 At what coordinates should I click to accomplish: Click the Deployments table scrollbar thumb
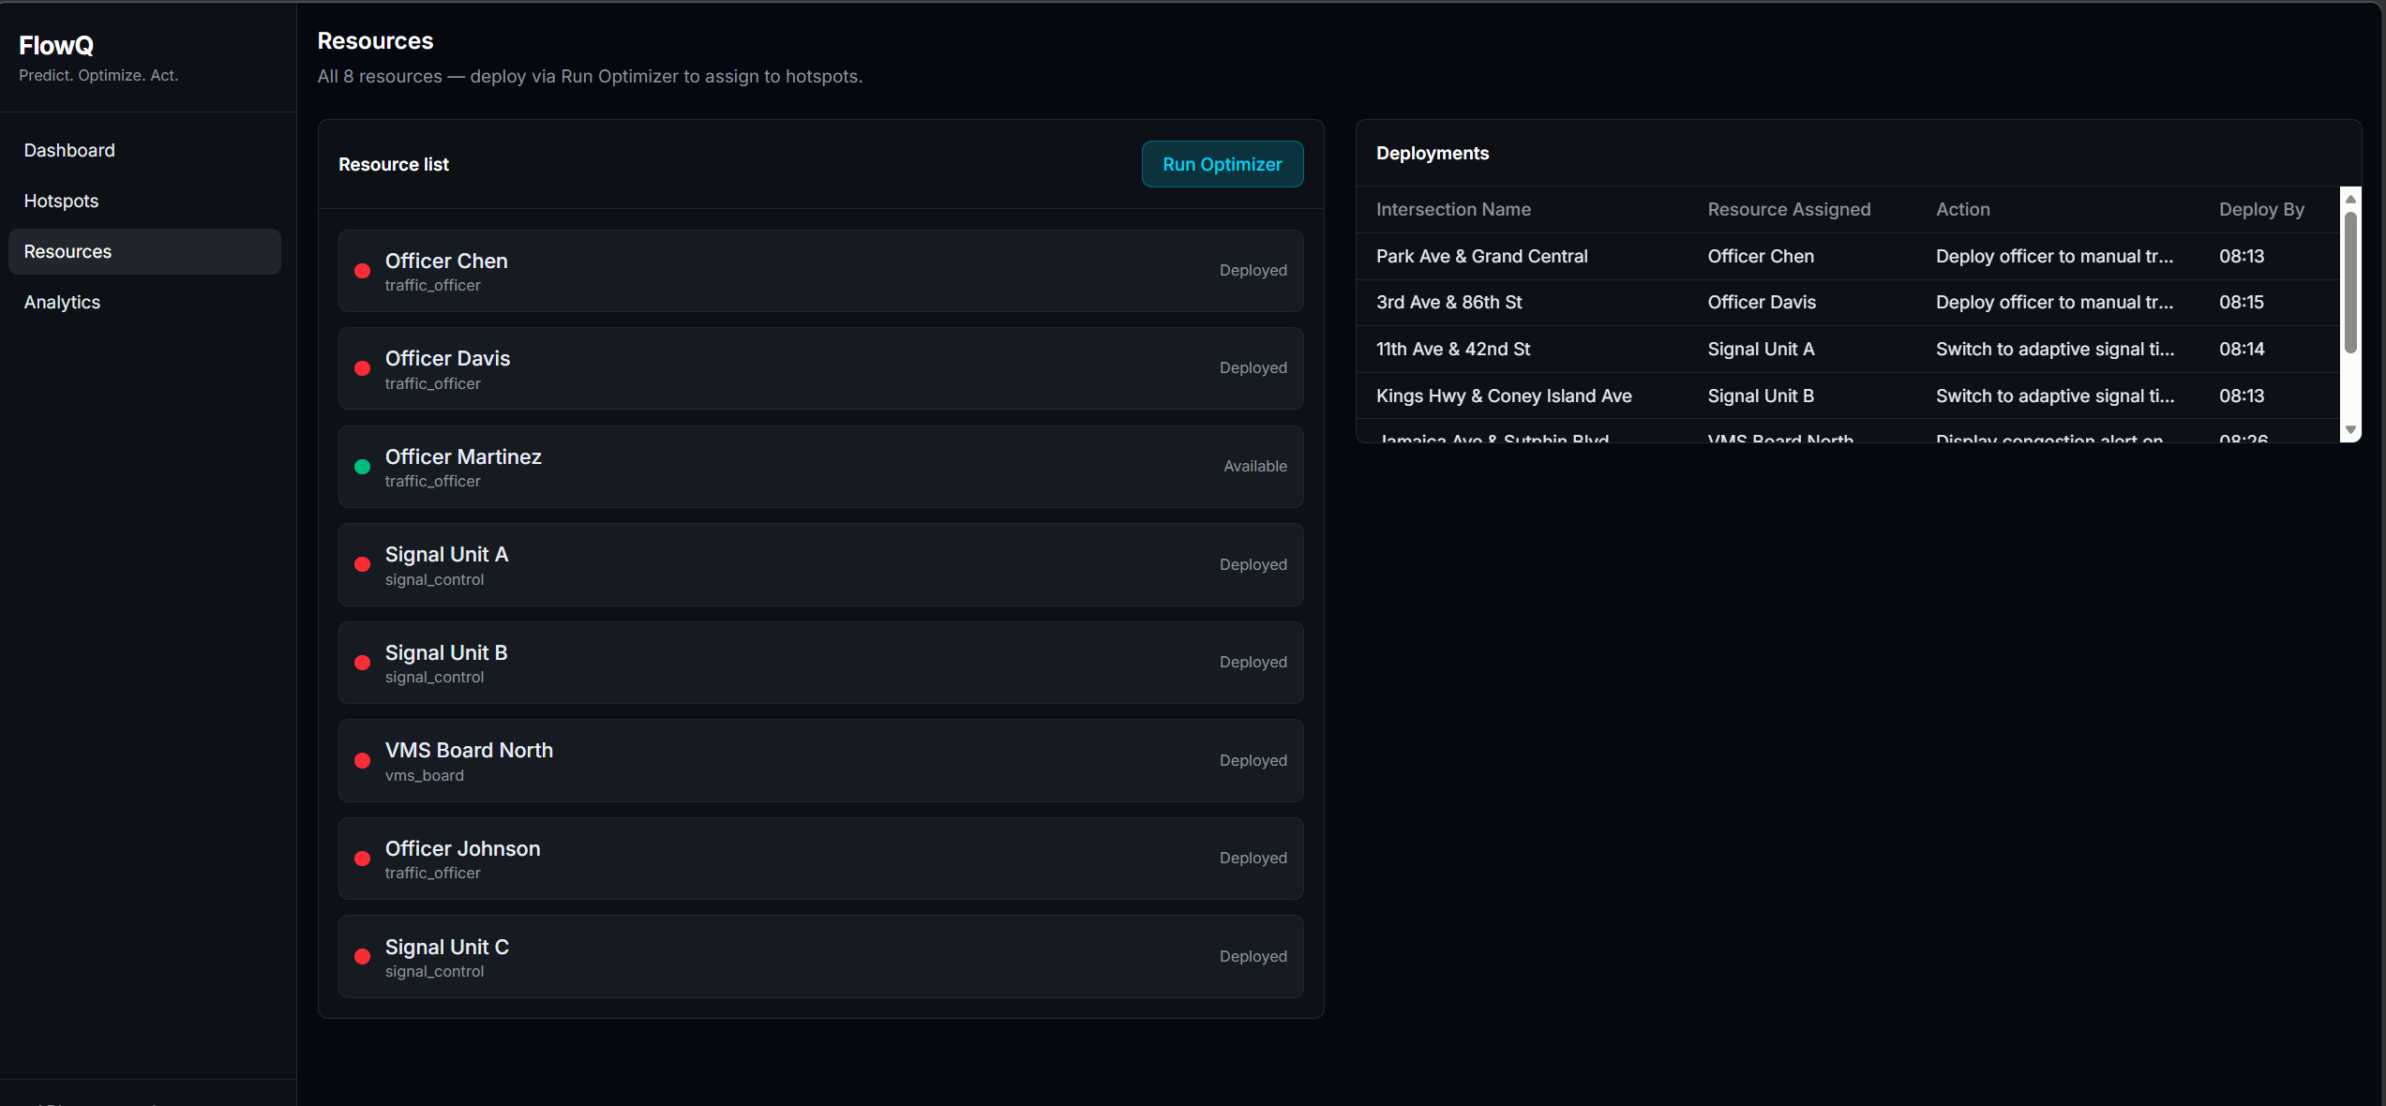pos(2349,281)
